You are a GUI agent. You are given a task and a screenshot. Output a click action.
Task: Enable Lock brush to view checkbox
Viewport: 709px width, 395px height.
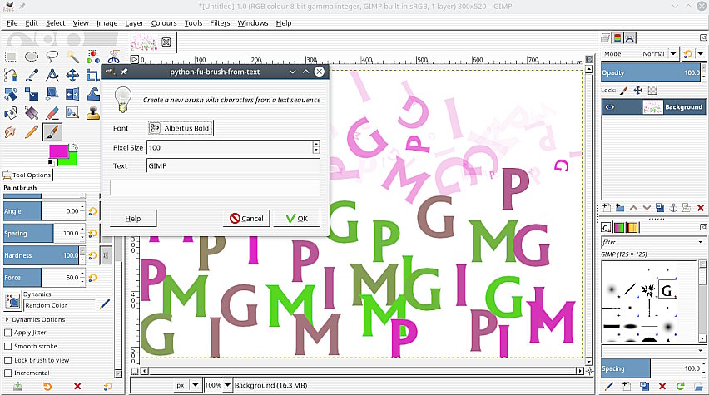(x=7, y=360)
